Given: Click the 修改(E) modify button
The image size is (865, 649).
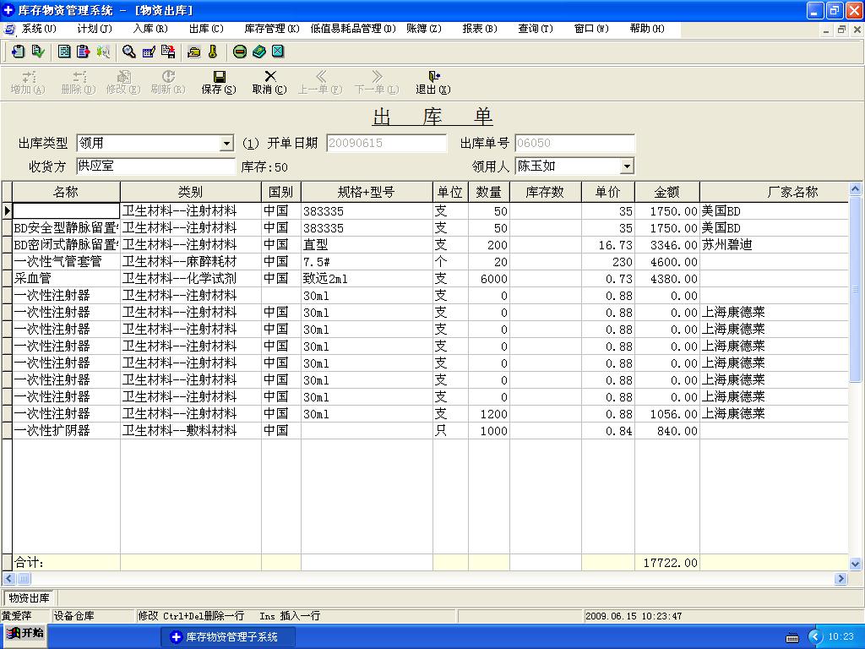Looking at the screenshot, I should tap(123, 82).
